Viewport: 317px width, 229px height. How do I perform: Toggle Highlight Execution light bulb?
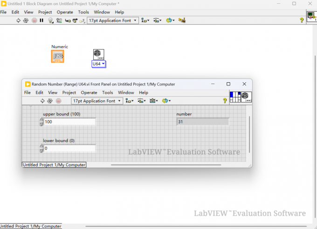(x=50, y=20)
